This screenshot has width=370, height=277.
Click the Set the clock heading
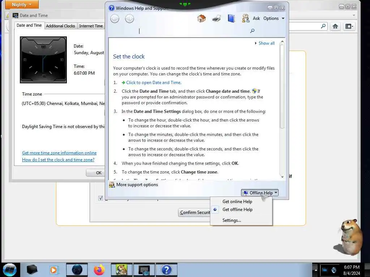129,57
